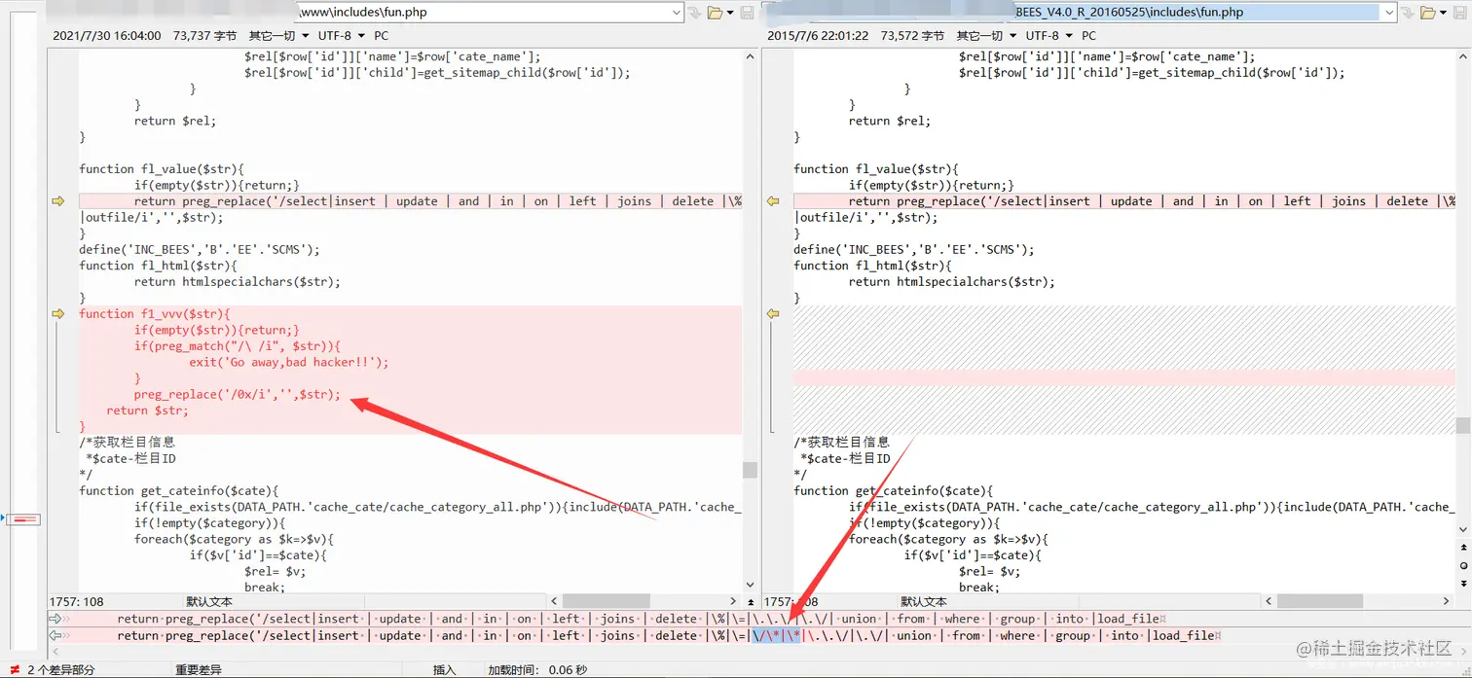Click right file date 2015/7/6 22:01:22
The width and height of the screenshot is (1472, 678).
click(818, 36)
